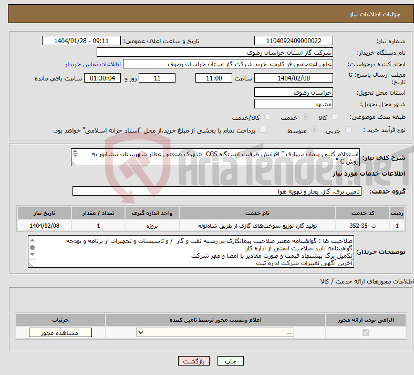Click the اطلاعات خدمات مورد نیاز heading
The image size is (414, 375).
(x=369, y=174)
